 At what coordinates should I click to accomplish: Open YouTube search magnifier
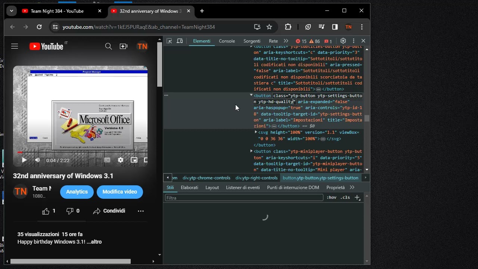pos(108,46)
